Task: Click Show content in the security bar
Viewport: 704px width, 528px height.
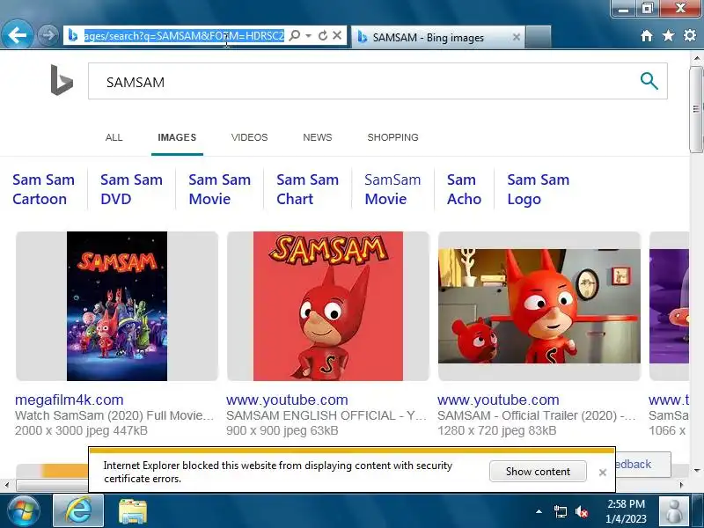Action: 538,472
